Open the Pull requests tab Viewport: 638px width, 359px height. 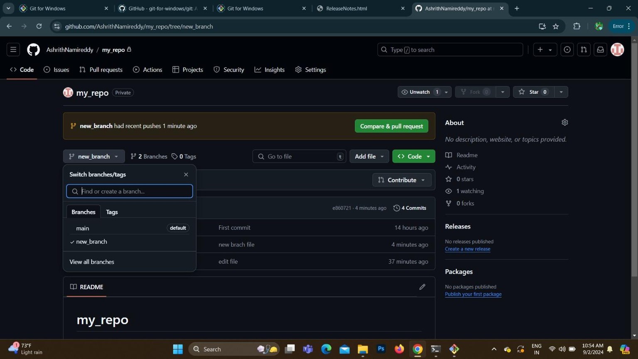(101, 69)
